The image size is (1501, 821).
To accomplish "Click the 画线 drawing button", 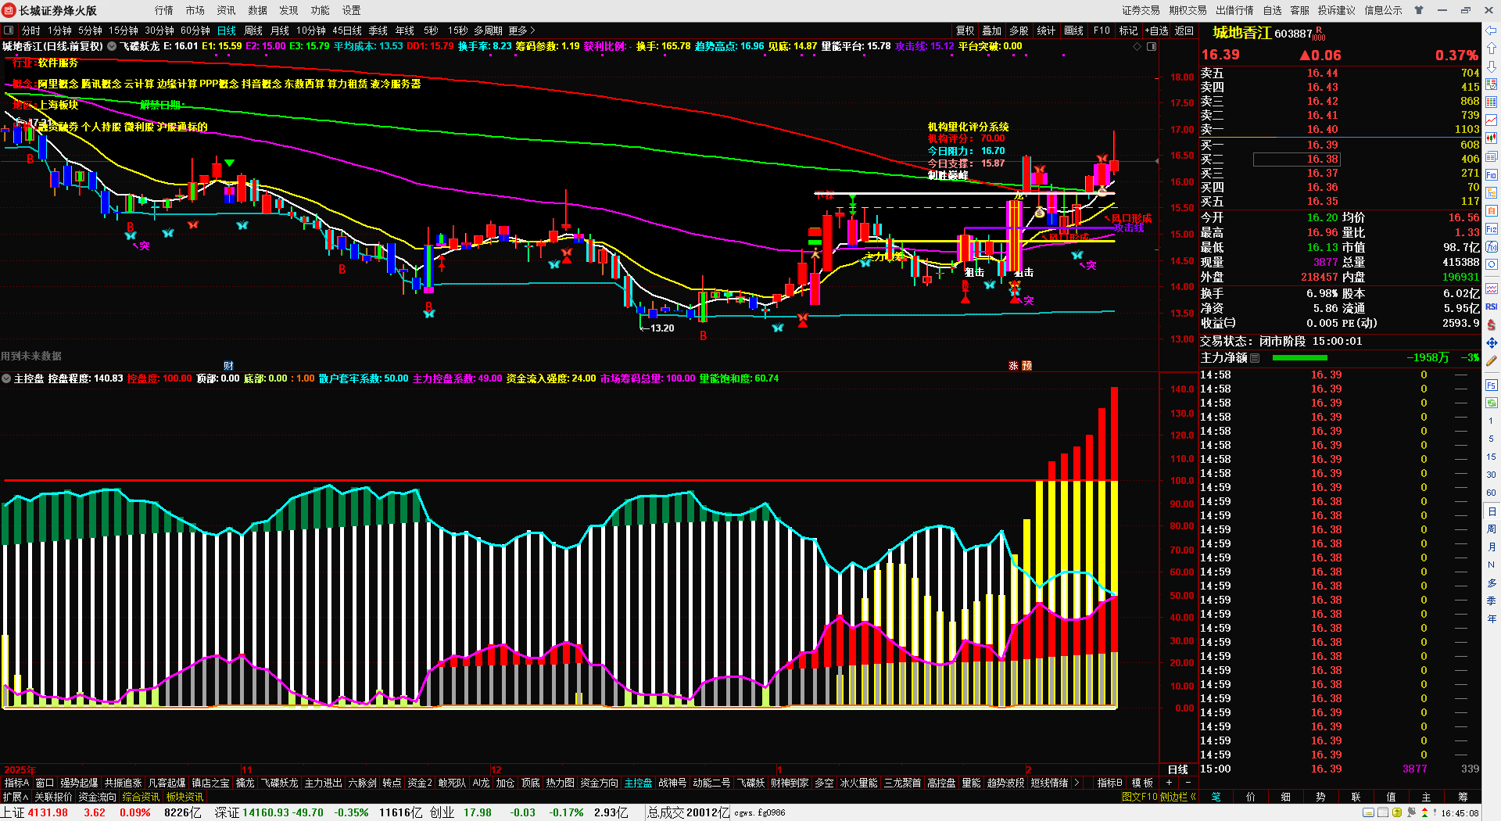I will [x=1073, y=30].
